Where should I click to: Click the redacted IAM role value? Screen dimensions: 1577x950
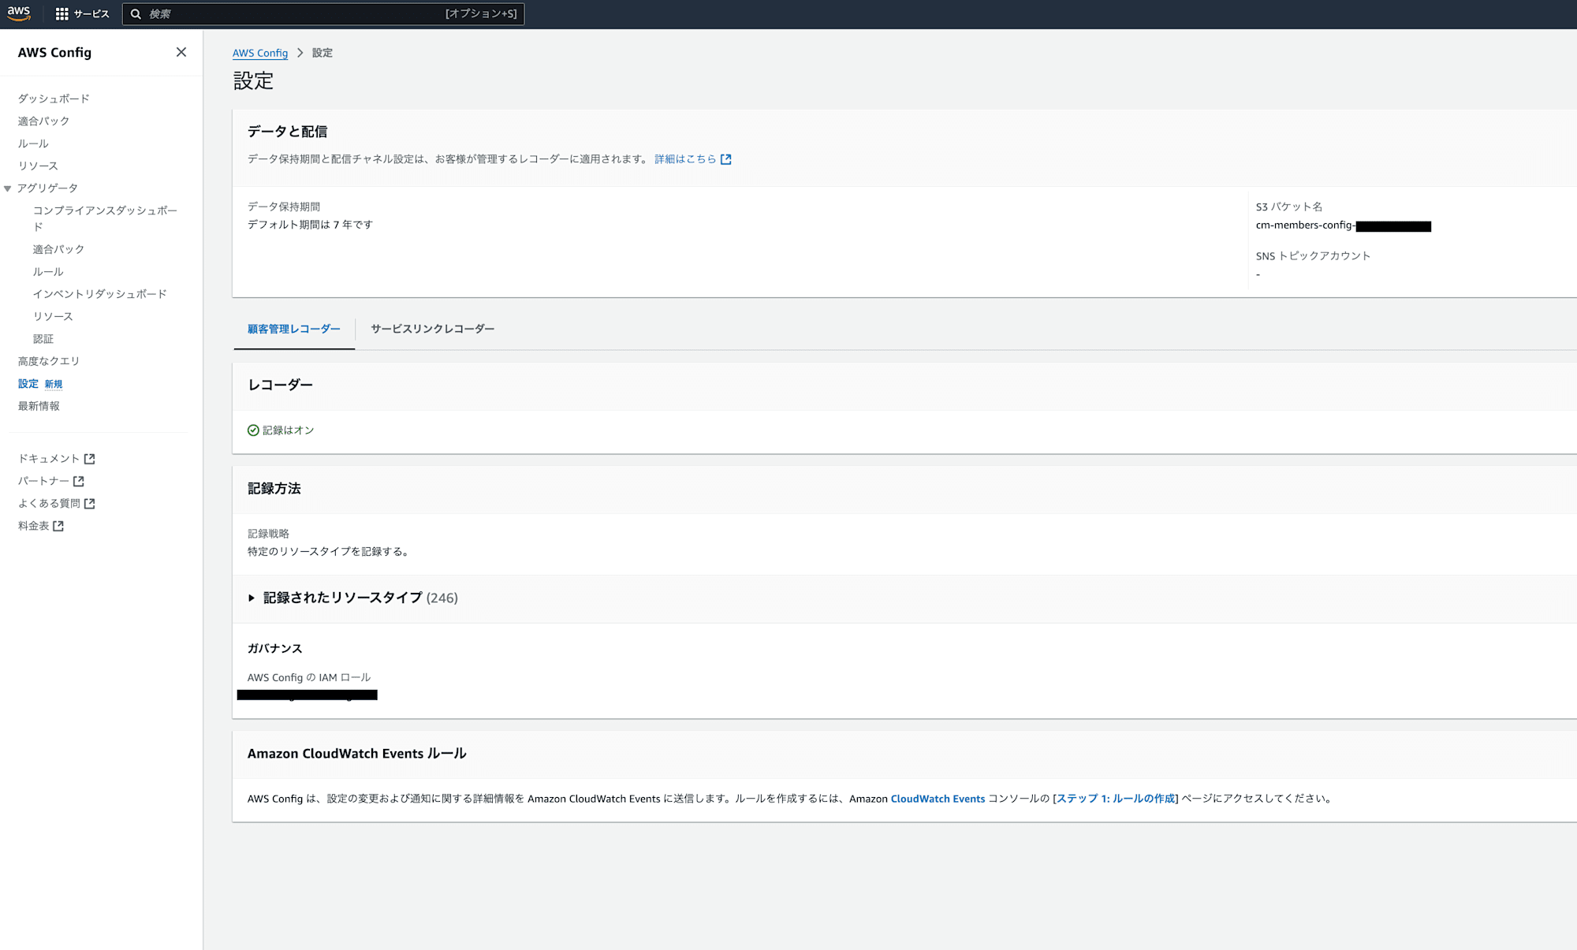pos(308,695)
